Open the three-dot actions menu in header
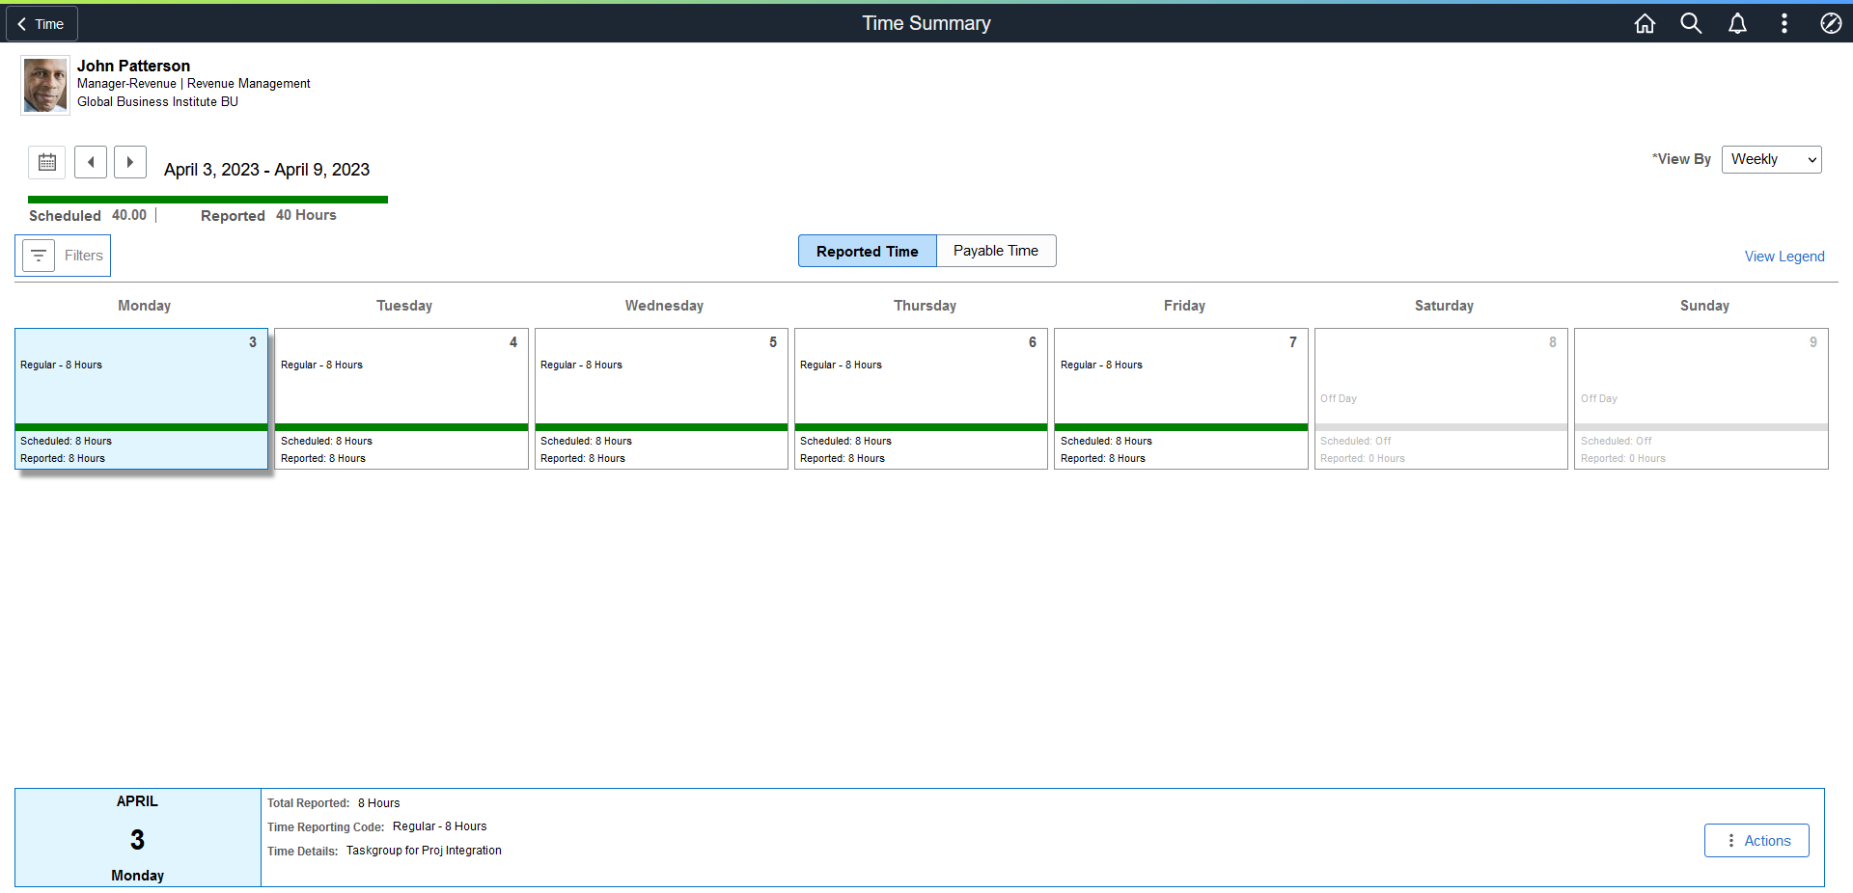Image resolution: width=1853 pixels, height=893 pixels. [x=1784, y=23]
